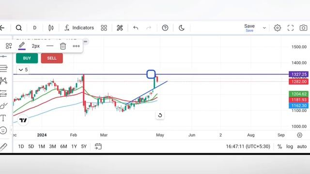Take a chart snapshot with camera icon
The height and width of the screenshot is (174, 310).
[303, 28]
